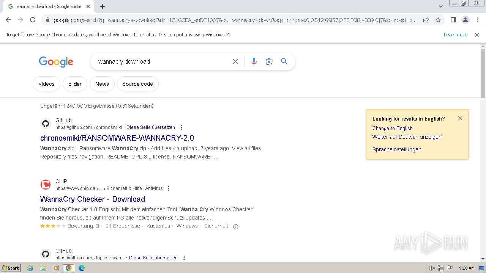Viewport: 486px width, 273px height.
Task: Submit search with magnifier icon
Action: point(284,61)
